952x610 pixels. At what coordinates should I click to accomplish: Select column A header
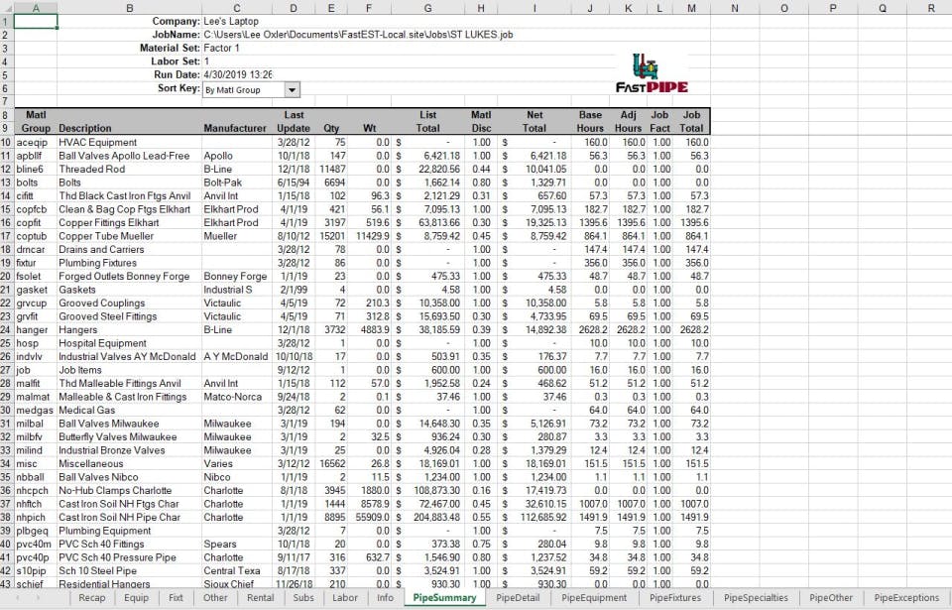[36, 8]
